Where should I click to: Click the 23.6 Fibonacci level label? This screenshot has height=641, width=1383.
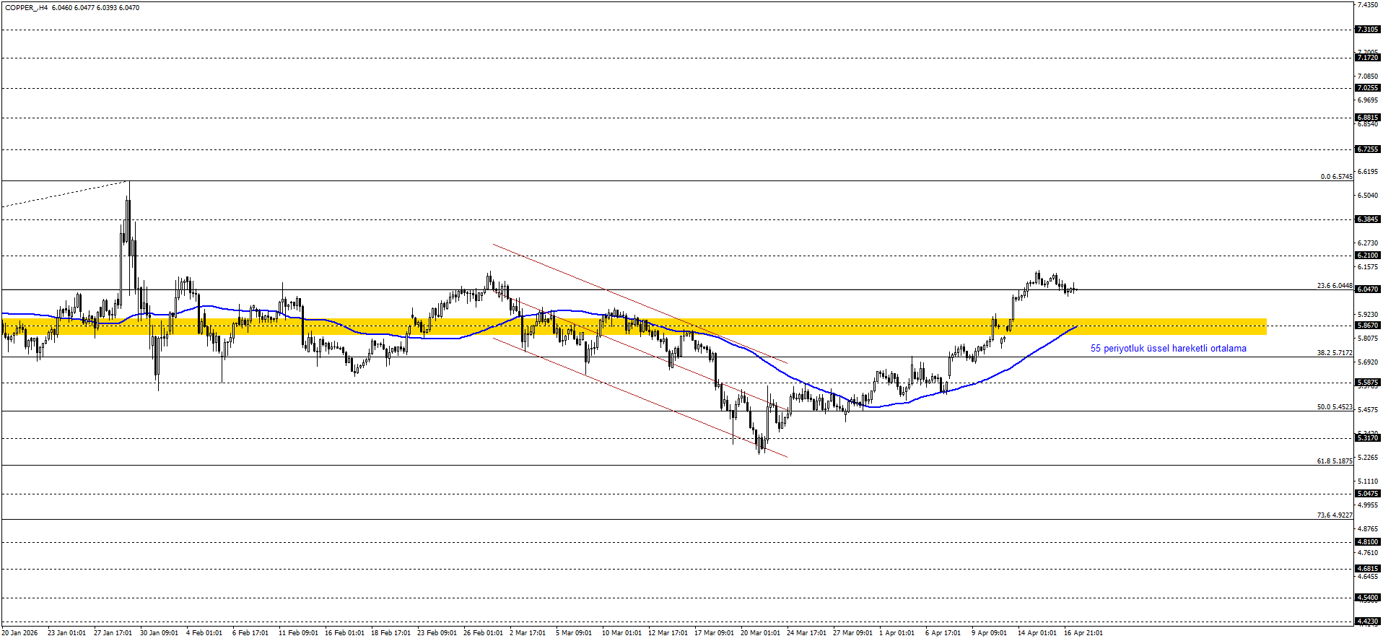(1334, 286)
